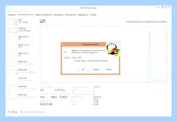Minimize the Диспетчер задач window

pyautogui.click(x=159, y=8)
